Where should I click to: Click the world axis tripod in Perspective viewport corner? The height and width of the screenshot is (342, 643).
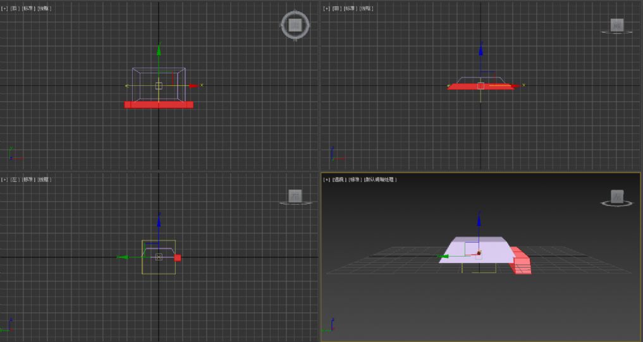(x=329, y=325)
